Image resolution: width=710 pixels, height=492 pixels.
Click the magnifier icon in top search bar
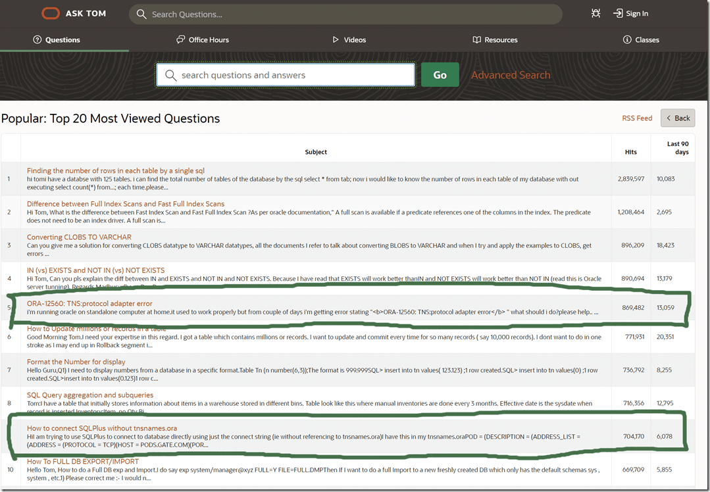(140, 14)
